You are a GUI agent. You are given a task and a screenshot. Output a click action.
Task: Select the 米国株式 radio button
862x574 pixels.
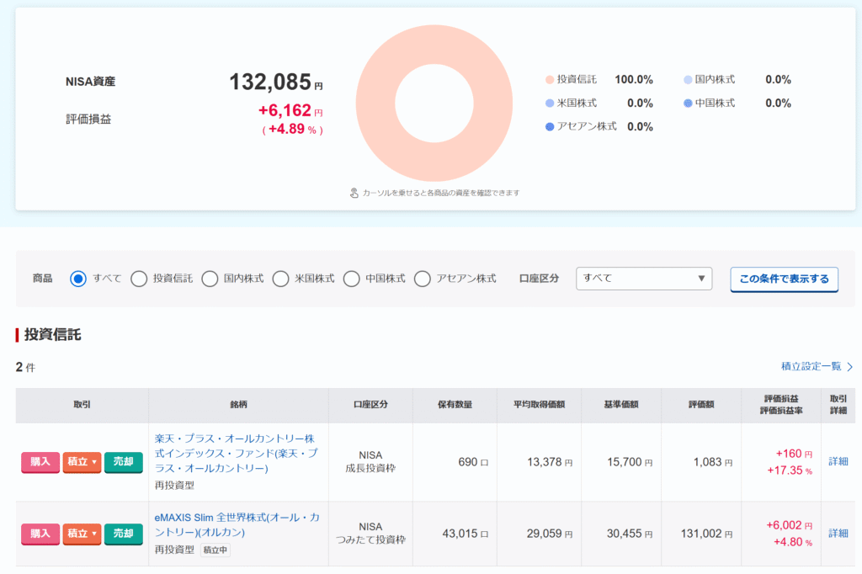(280, 279)
